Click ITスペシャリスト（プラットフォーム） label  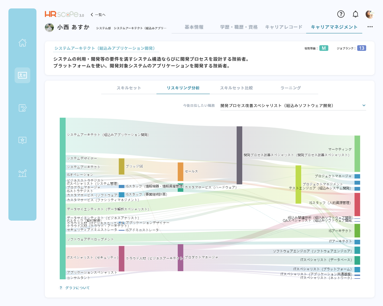[x=323, y=269]
